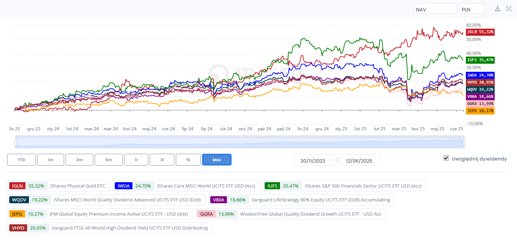Edit end date 12/06/2025 field
Screen dimensions: 517x242
coord(360,160)
